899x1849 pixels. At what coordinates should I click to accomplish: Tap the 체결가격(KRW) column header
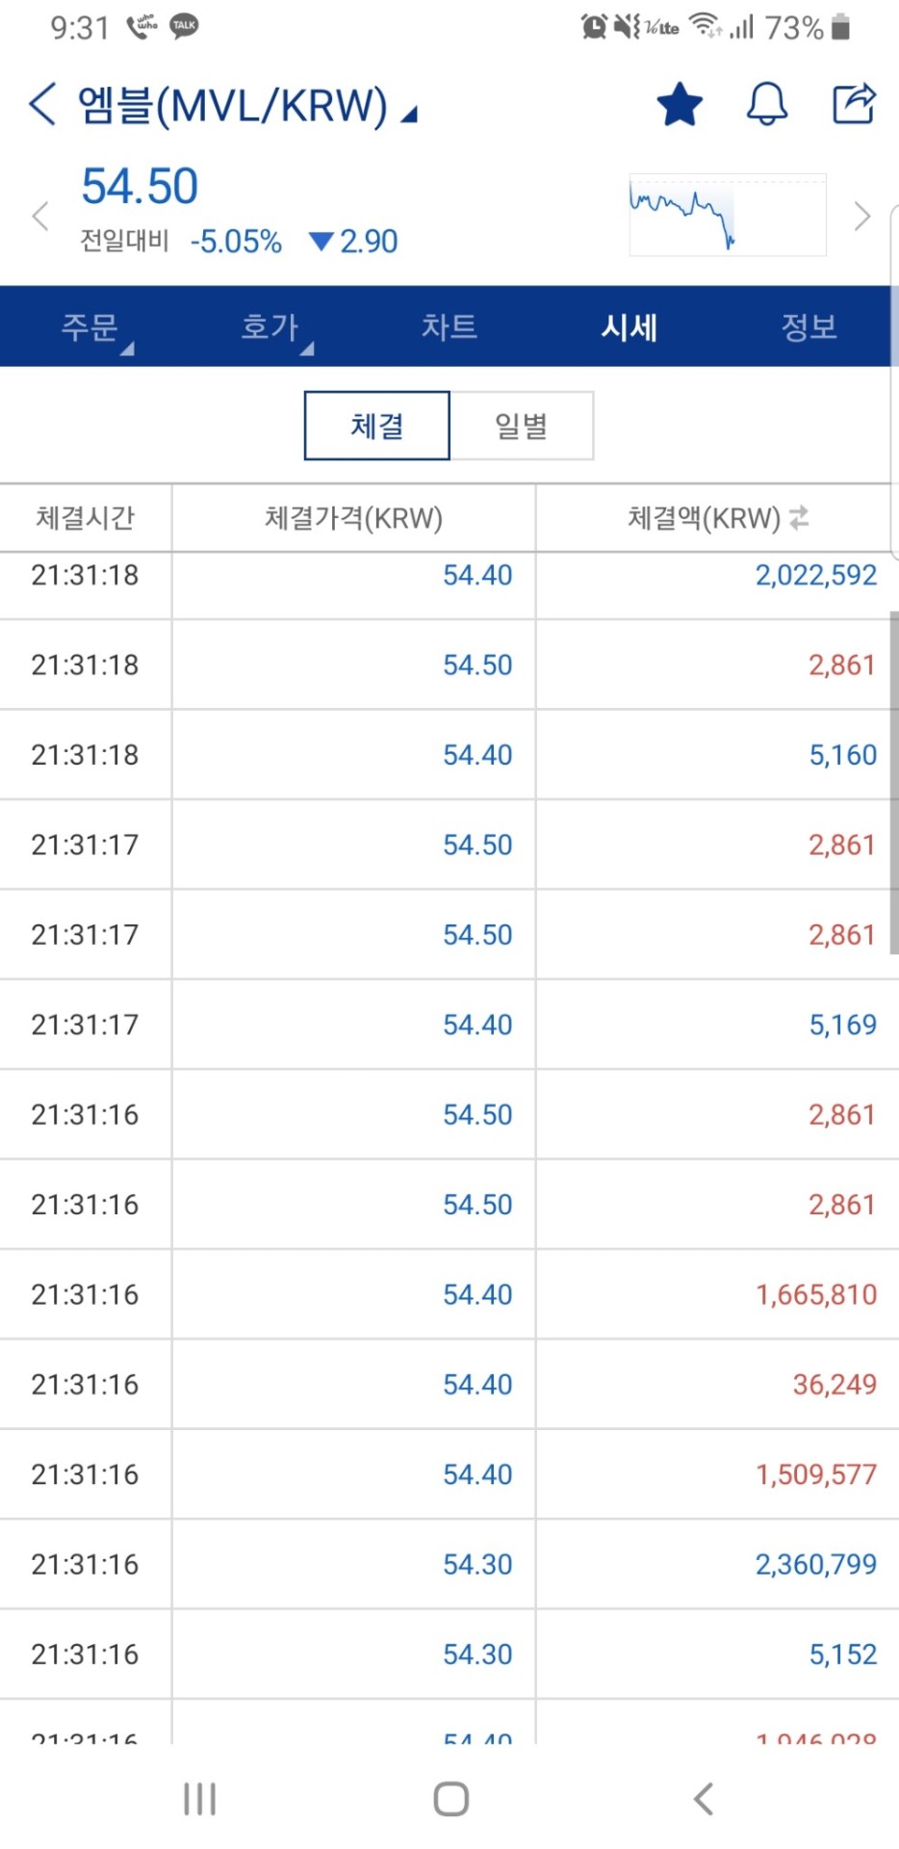click(353, 518)
